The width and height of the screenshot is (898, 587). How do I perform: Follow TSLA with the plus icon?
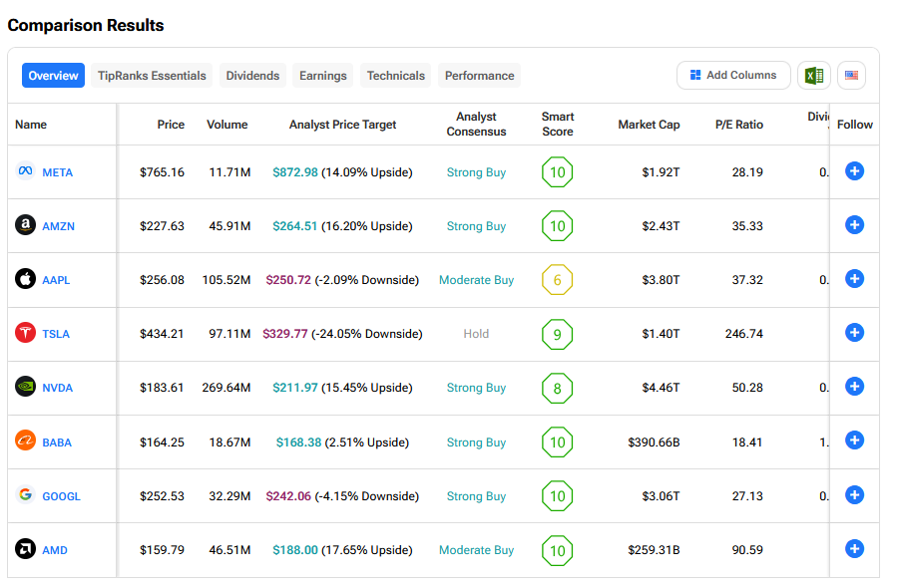tap(854, 333)
